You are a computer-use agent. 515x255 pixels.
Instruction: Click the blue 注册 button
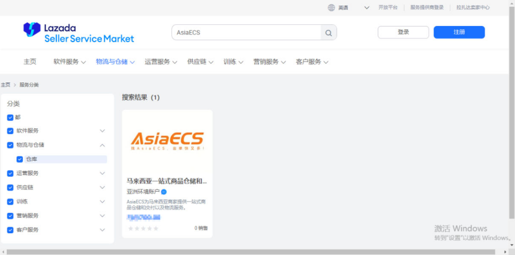(x=459, y=32)
